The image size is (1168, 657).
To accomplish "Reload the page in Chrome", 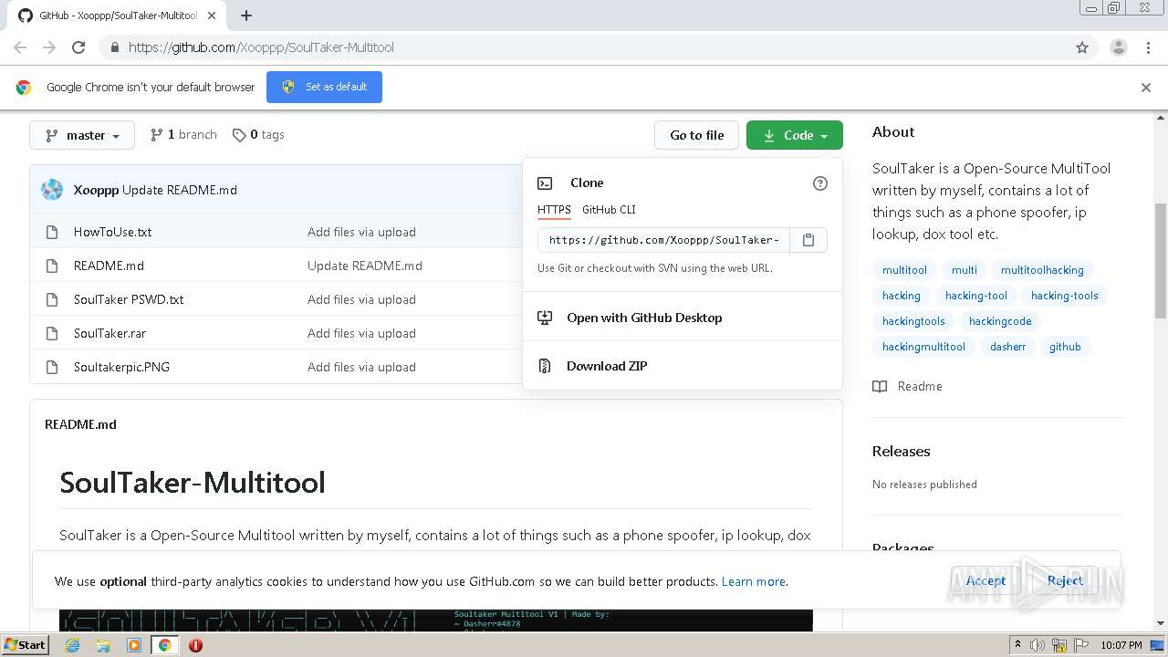I will tap(78, 47).
